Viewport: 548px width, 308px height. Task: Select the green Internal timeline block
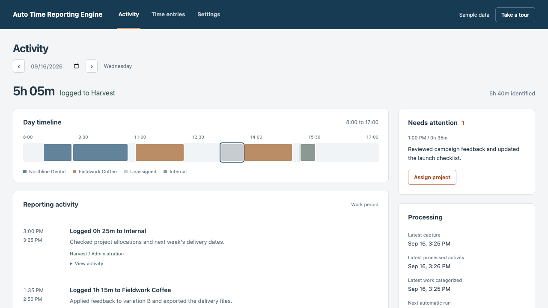[308, 153]
